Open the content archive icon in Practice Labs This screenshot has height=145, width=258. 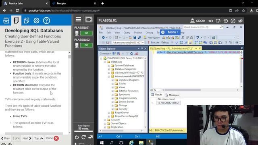click(x=6, y=21)
